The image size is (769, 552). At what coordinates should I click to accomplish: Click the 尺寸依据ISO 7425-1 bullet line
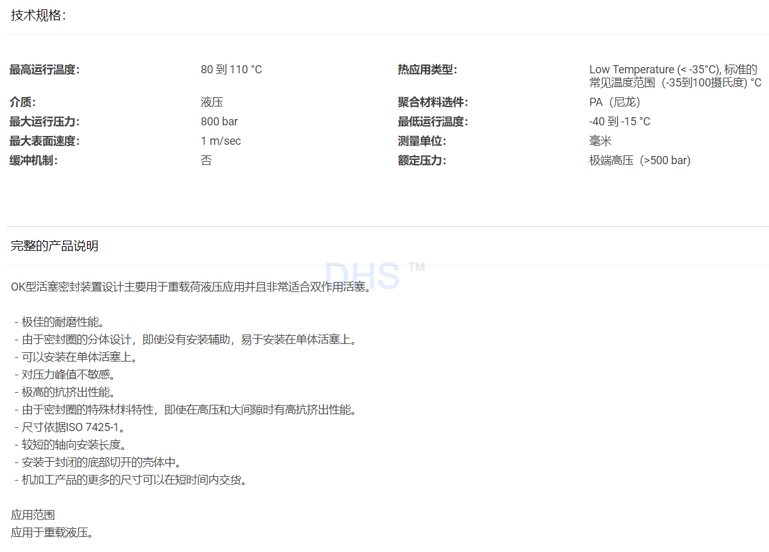pos(71,427)
